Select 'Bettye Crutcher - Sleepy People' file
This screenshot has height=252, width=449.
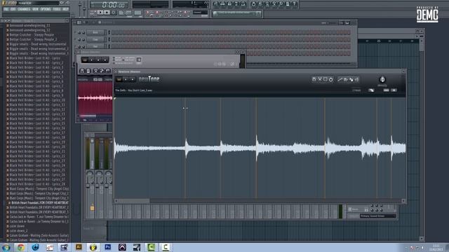(x=32, y=34)
